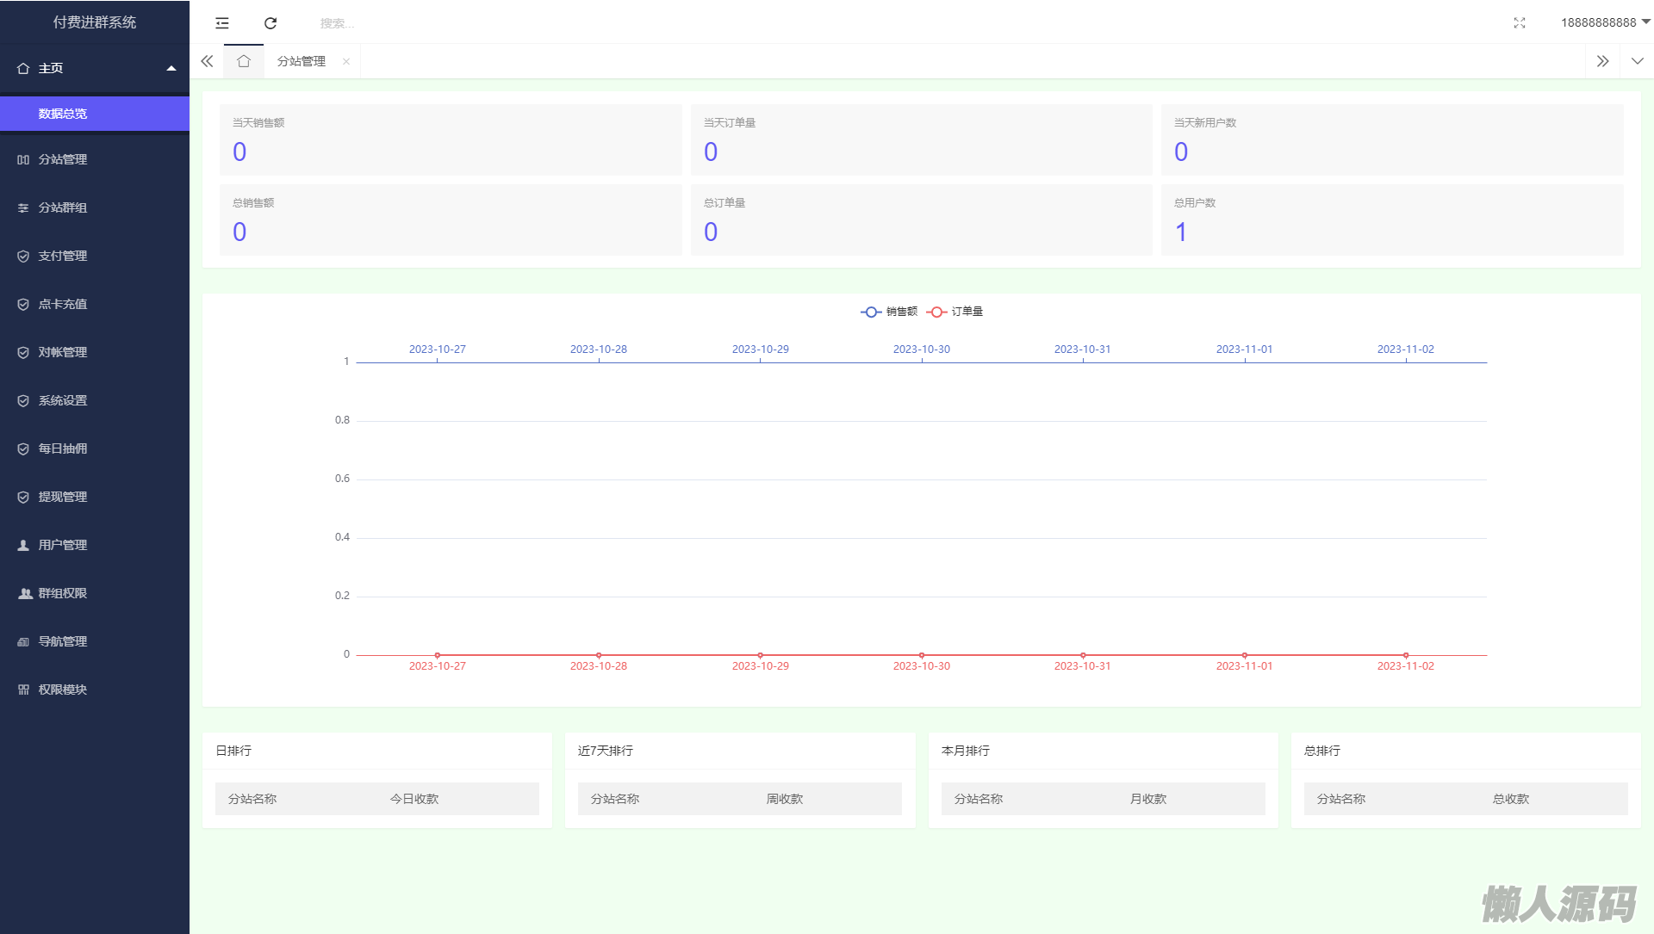This screenshot has height=934, width=1654.
Task: Click the fullscreen toggle icon
Action: [x=1520, y=23]
